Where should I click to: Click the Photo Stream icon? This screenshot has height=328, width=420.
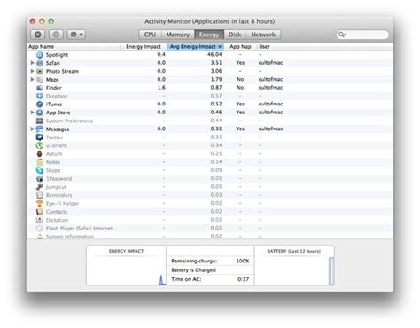pos(40,72)
